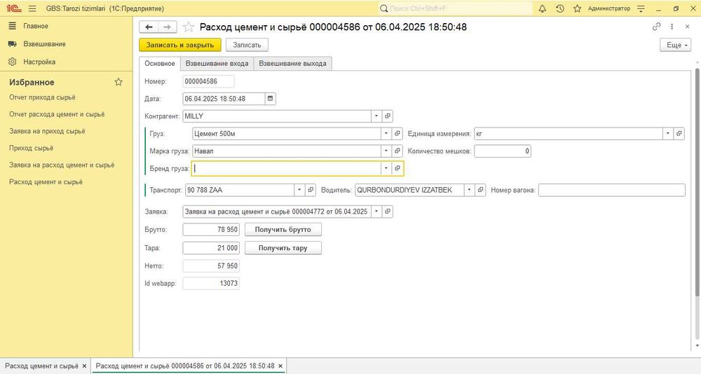Open Транспорт 90 788 ZAA record icon
The image size is (701, 374).
(x=311, y=190)
